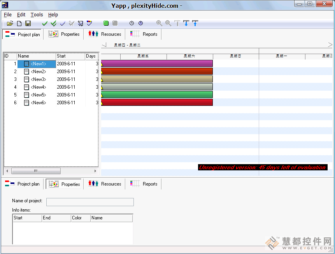Viewport: 335px width, 254px height.
Task: Click the green task bar for New5
Action: 157,95
